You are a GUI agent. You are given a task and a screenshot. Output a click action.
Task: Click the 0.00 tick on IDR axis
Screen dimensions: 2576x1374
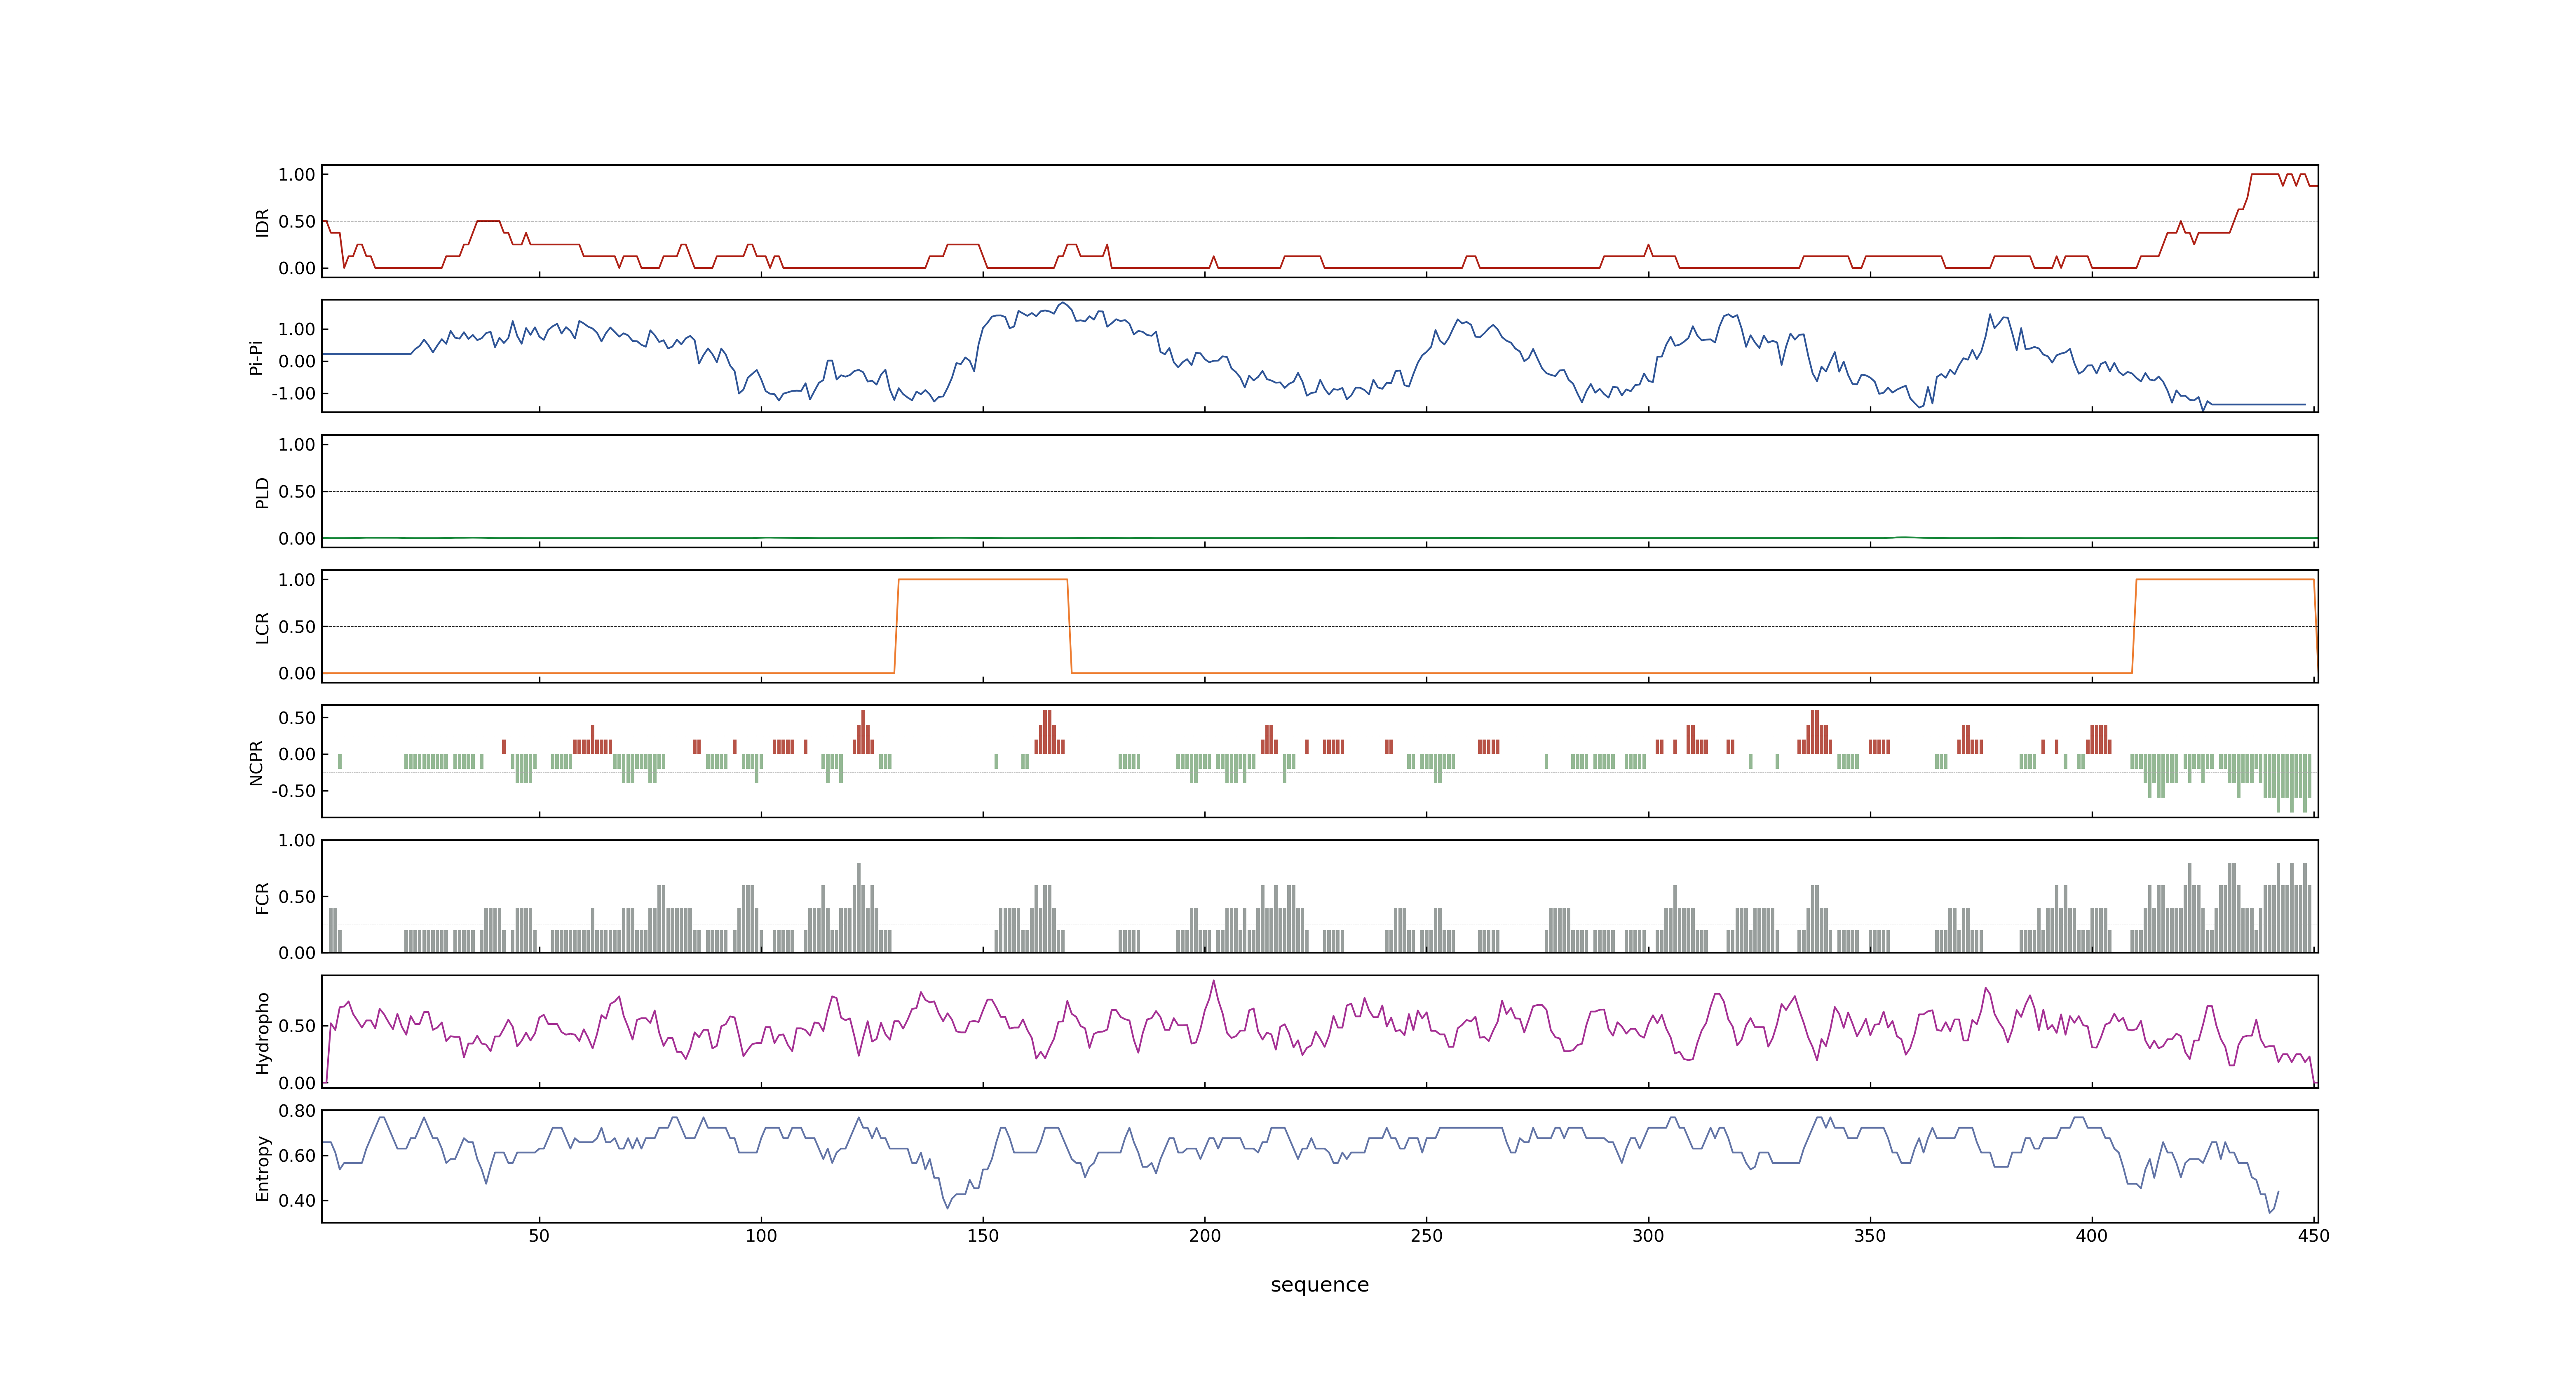coord(297,268)
